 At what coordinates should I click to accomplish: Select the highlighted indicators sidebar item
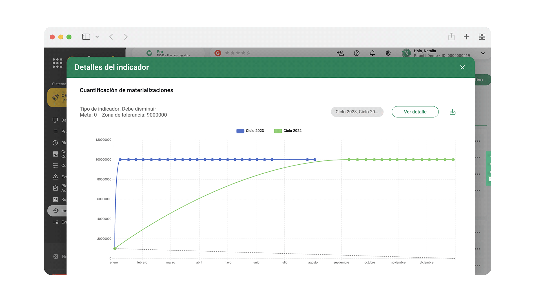[x=57, y=211]
